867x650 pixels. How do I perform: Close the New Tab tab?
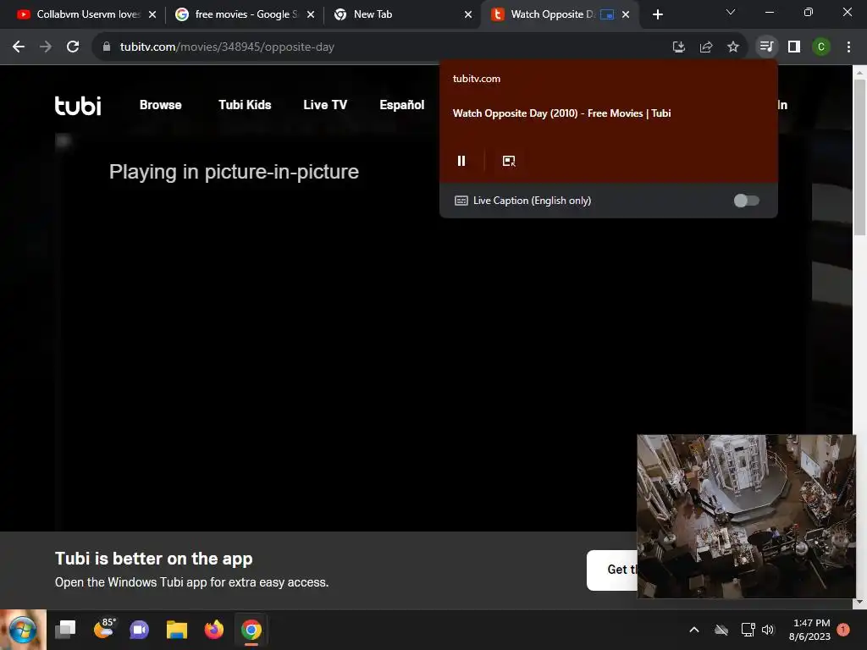point(468,14)
